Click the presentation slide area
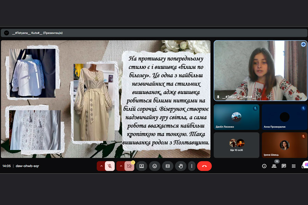Screen dimensions: 308x205 click(x=106, y=99)
